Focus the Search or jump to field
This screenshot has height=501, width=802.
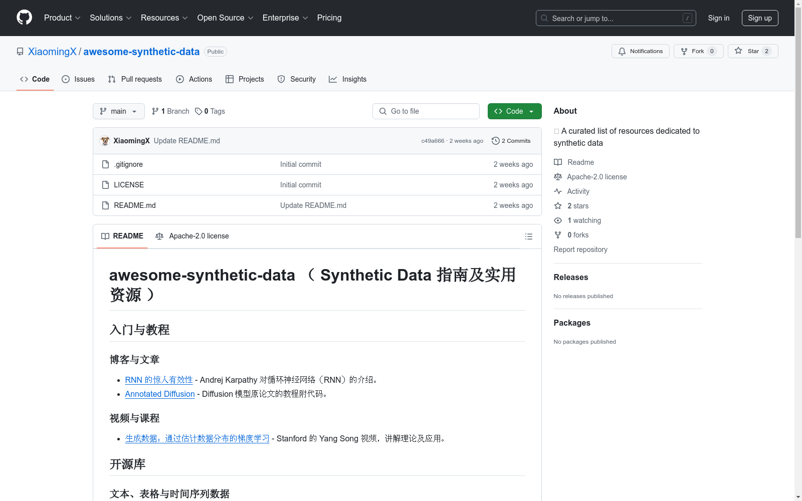(616, 18)
